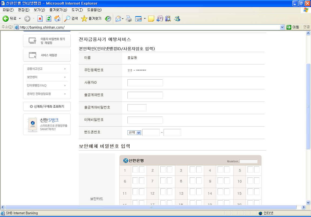The image size is (311, 217).
Task: Click the Messenger people icon
Action: tap(177, 19)
